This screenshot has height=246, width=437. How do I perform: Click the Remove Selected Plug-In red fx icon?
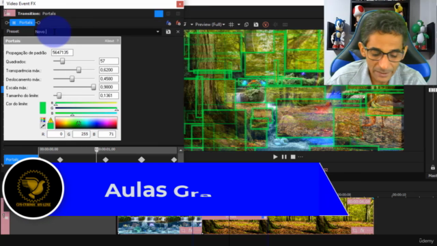178,23
